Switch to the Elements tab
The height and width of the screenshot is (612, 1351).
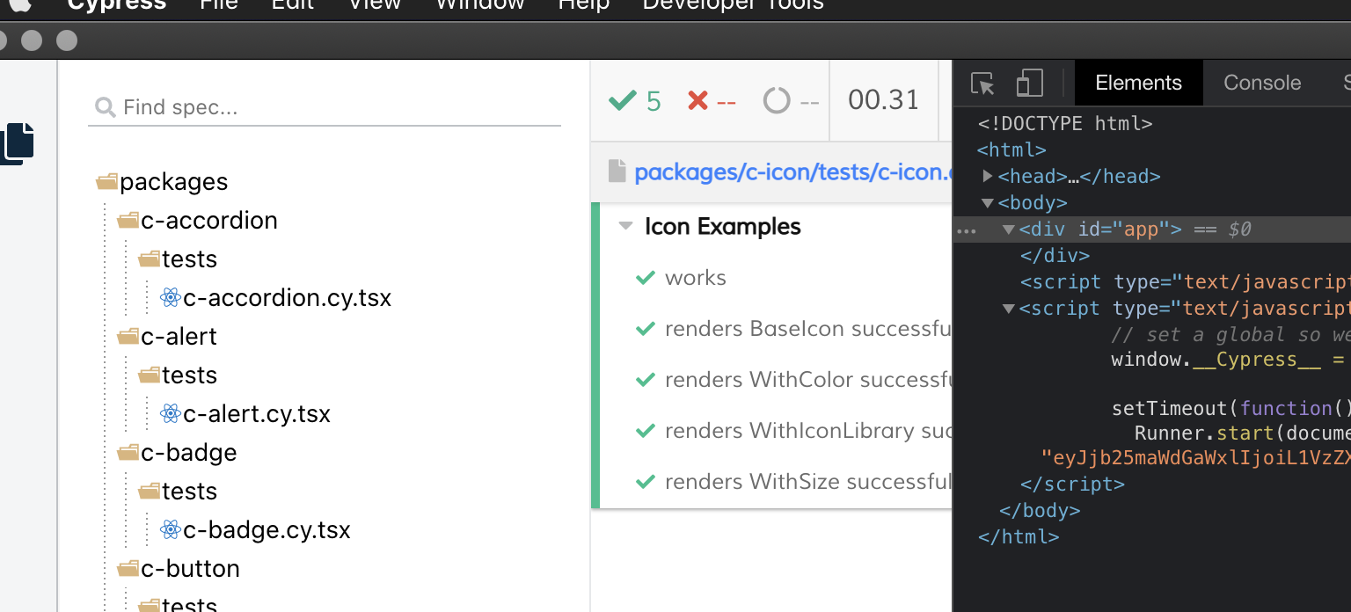click(1138, 83)
